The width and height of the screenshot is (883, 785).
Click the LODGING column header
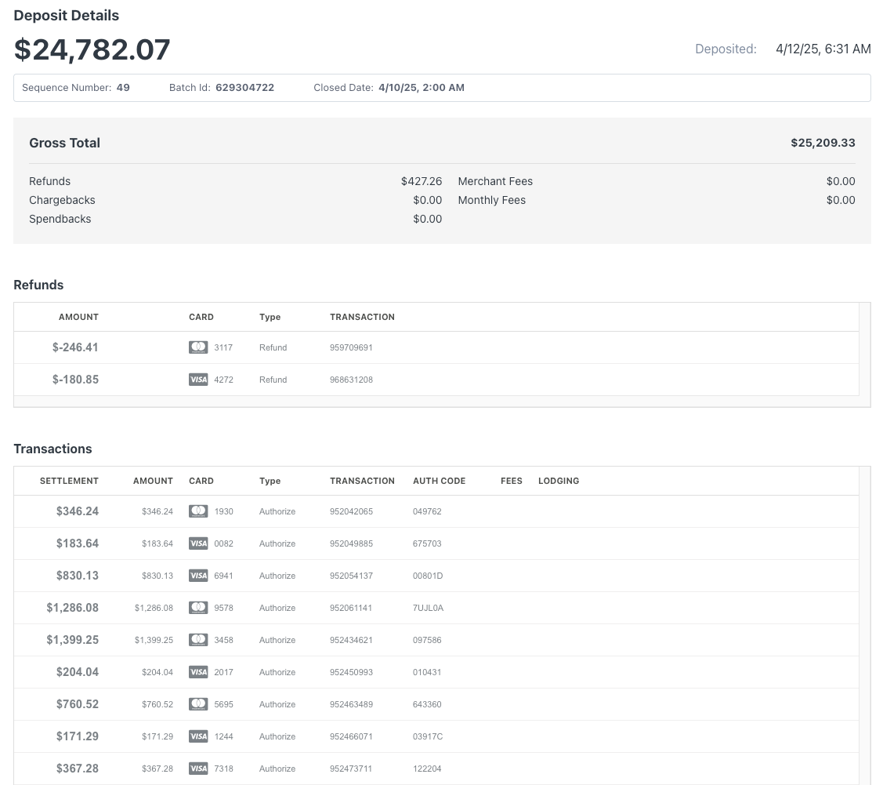click(559, 481)
